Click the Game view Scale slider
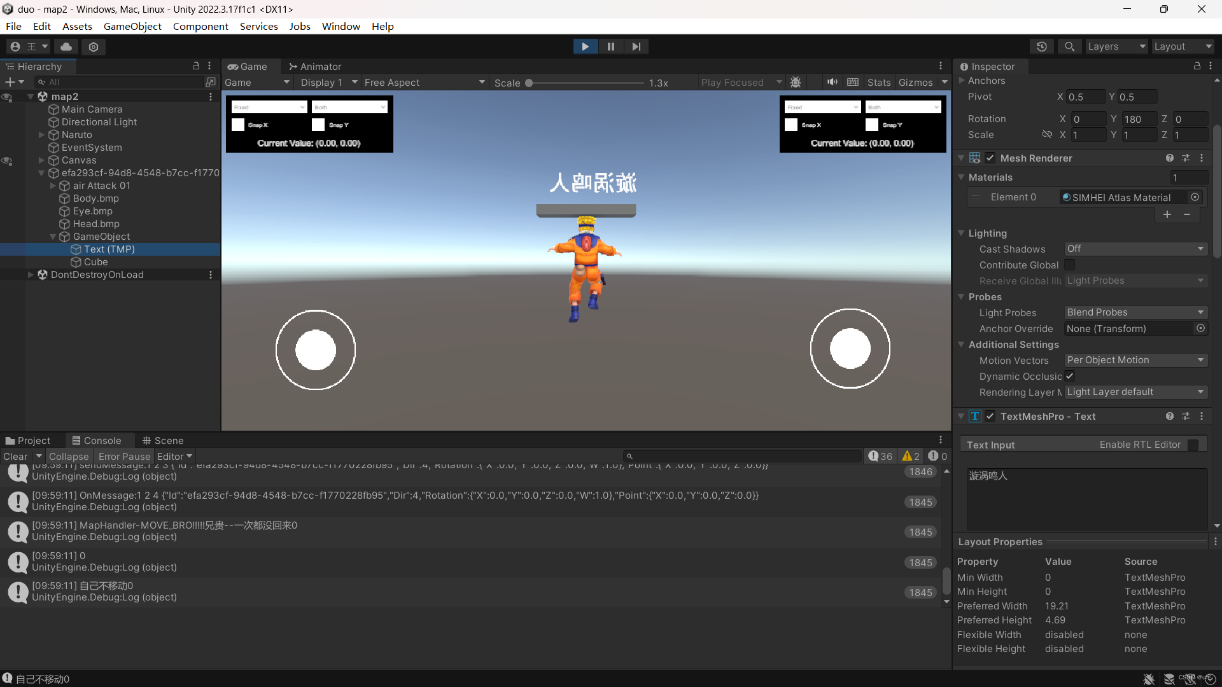This screenshot has width=1222, height=687. 586,83
